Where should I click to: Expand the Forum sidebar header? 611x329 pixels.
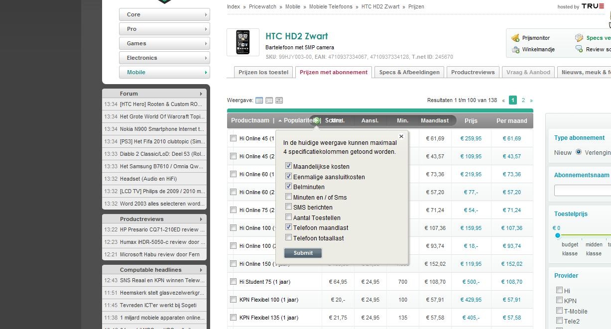[154, 93]
